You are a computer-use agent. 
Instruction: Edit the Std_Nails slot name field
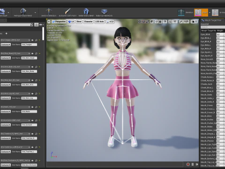29,112
